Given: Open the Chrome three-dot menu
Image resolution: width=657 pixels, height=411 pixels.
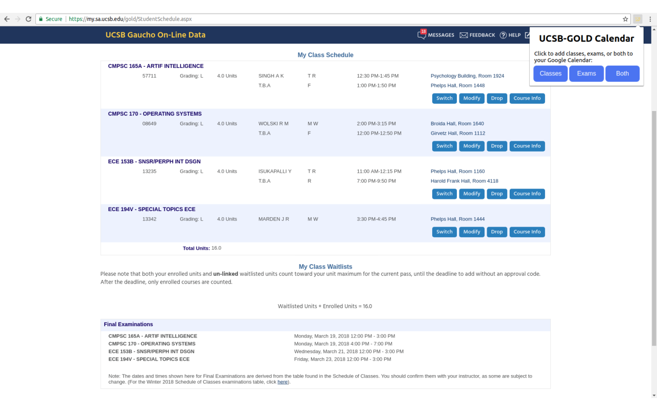Looking at the screenshot, I should tap(650, 19).
